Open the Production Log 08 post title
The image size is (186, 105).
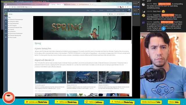pos(40,85)
